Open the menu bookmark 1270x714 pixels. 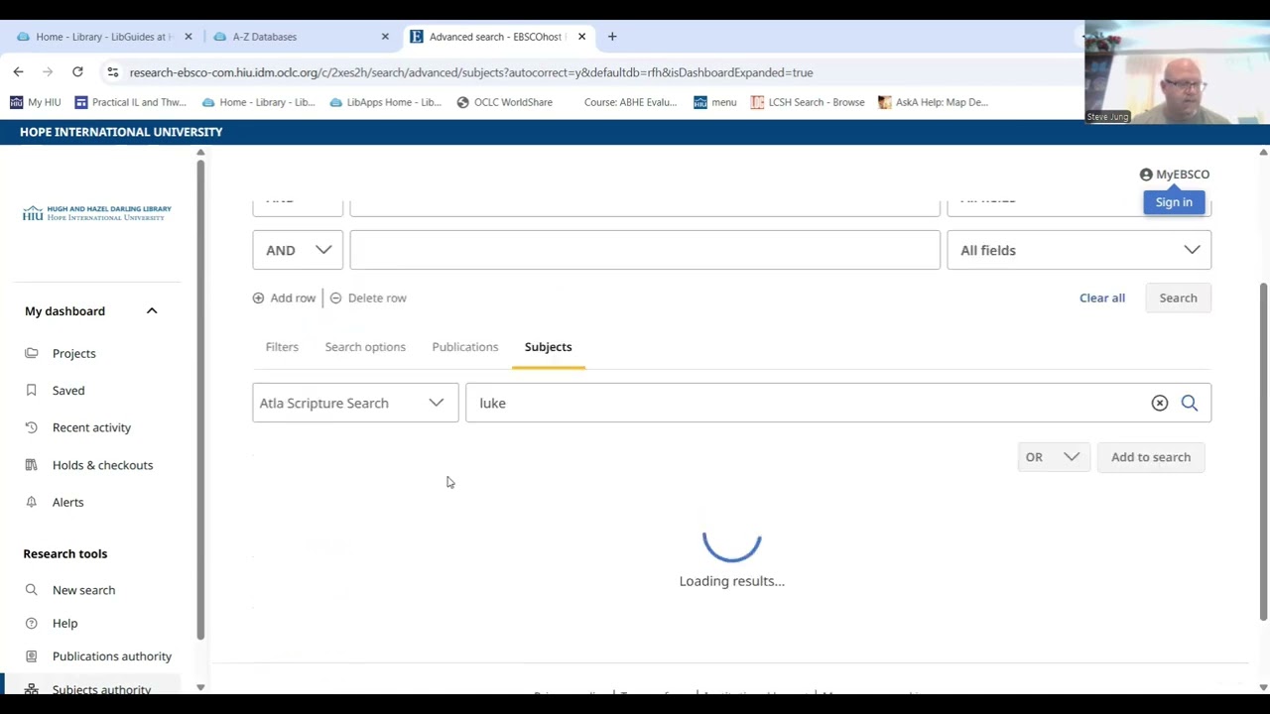(x=714, y=102)
